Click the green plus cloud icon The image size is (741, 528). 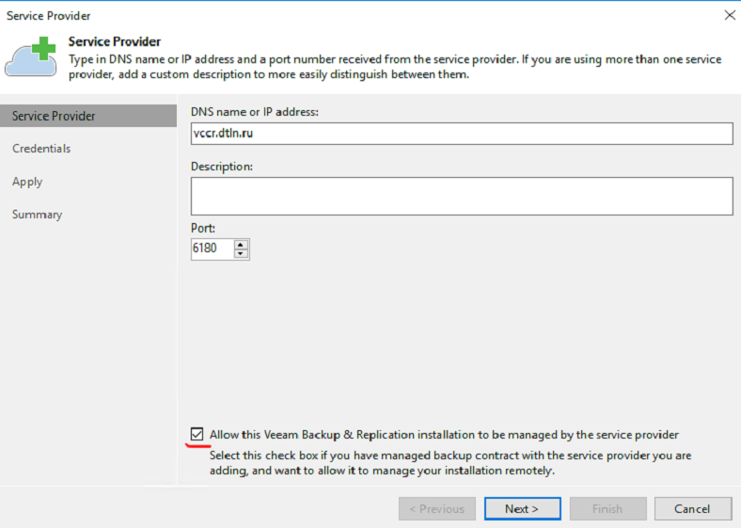pos(31,56)
